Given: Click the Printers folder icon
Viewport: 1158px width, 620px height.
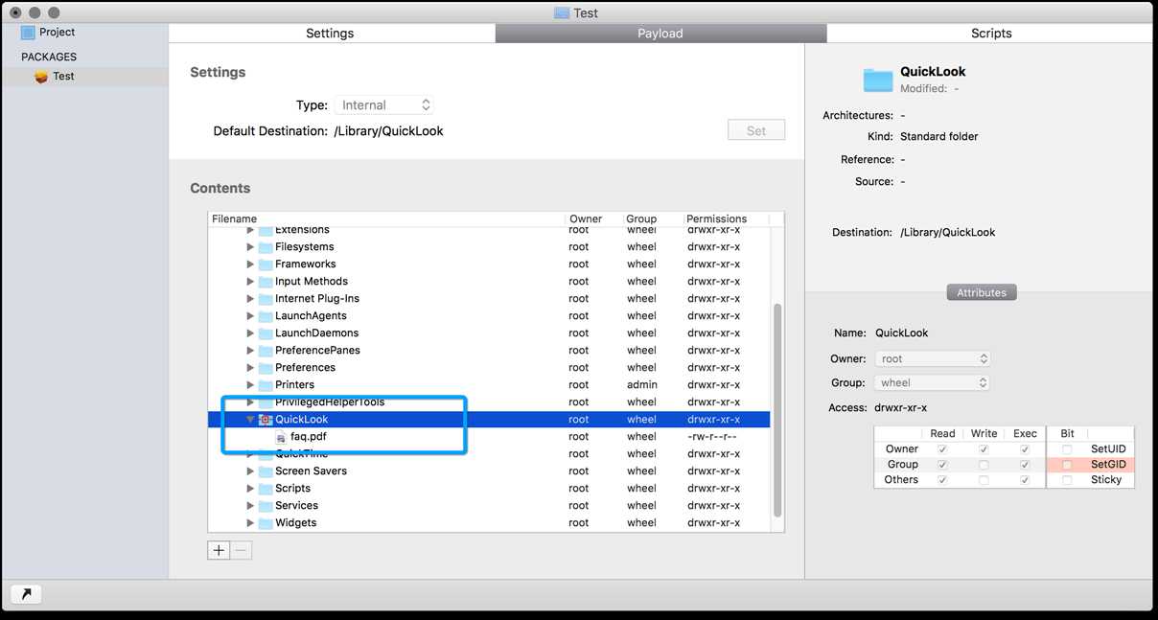Looking at the screenshot, I should [266, 385].
